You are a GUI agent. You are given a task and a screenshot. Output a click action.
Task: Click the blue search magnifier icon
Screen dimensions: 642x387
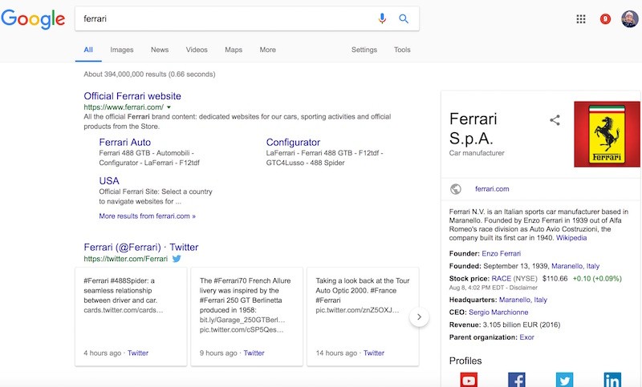coord(404,18)
